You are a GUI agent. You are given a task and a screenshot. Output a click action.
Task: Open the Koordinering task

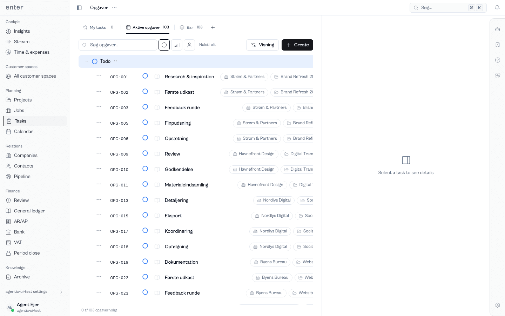179,231
